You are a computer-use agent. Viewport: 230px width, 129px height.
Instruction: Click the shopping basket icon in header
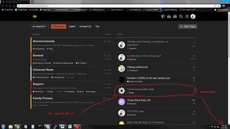(x=169, y=16)
